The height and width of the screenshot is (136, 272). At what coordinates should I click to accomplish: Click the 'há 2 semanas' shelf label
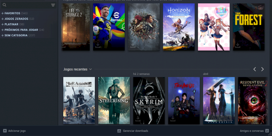[141, 74]
